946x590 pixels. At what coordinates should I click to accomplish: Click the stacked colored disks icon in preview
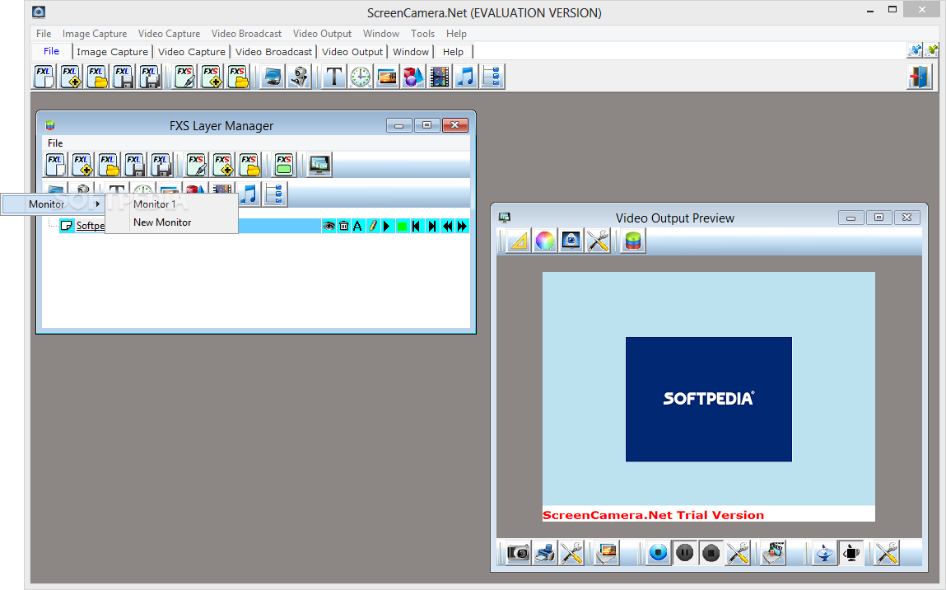pyautogui.click(x=632, y=241)
